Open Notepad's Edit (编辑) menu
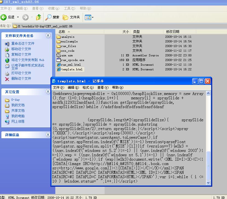 click(x=73, y=88)
